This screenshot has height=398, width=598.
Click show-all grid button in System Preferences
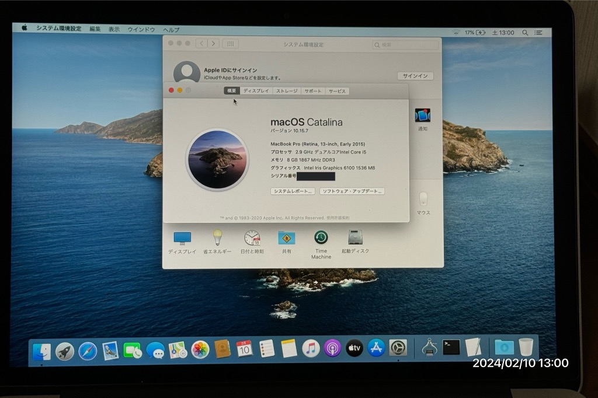(x=230, y=44)
